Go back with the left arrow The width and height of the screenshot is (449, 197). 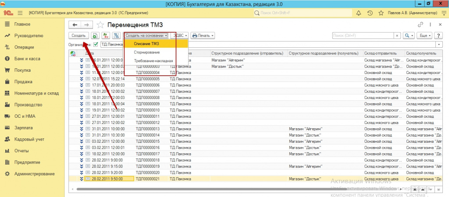pos(75,25)
